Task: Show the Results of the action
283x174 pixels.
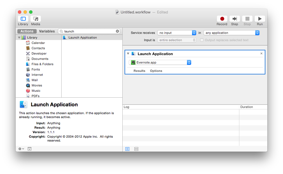Action: [x=139, y=71]
